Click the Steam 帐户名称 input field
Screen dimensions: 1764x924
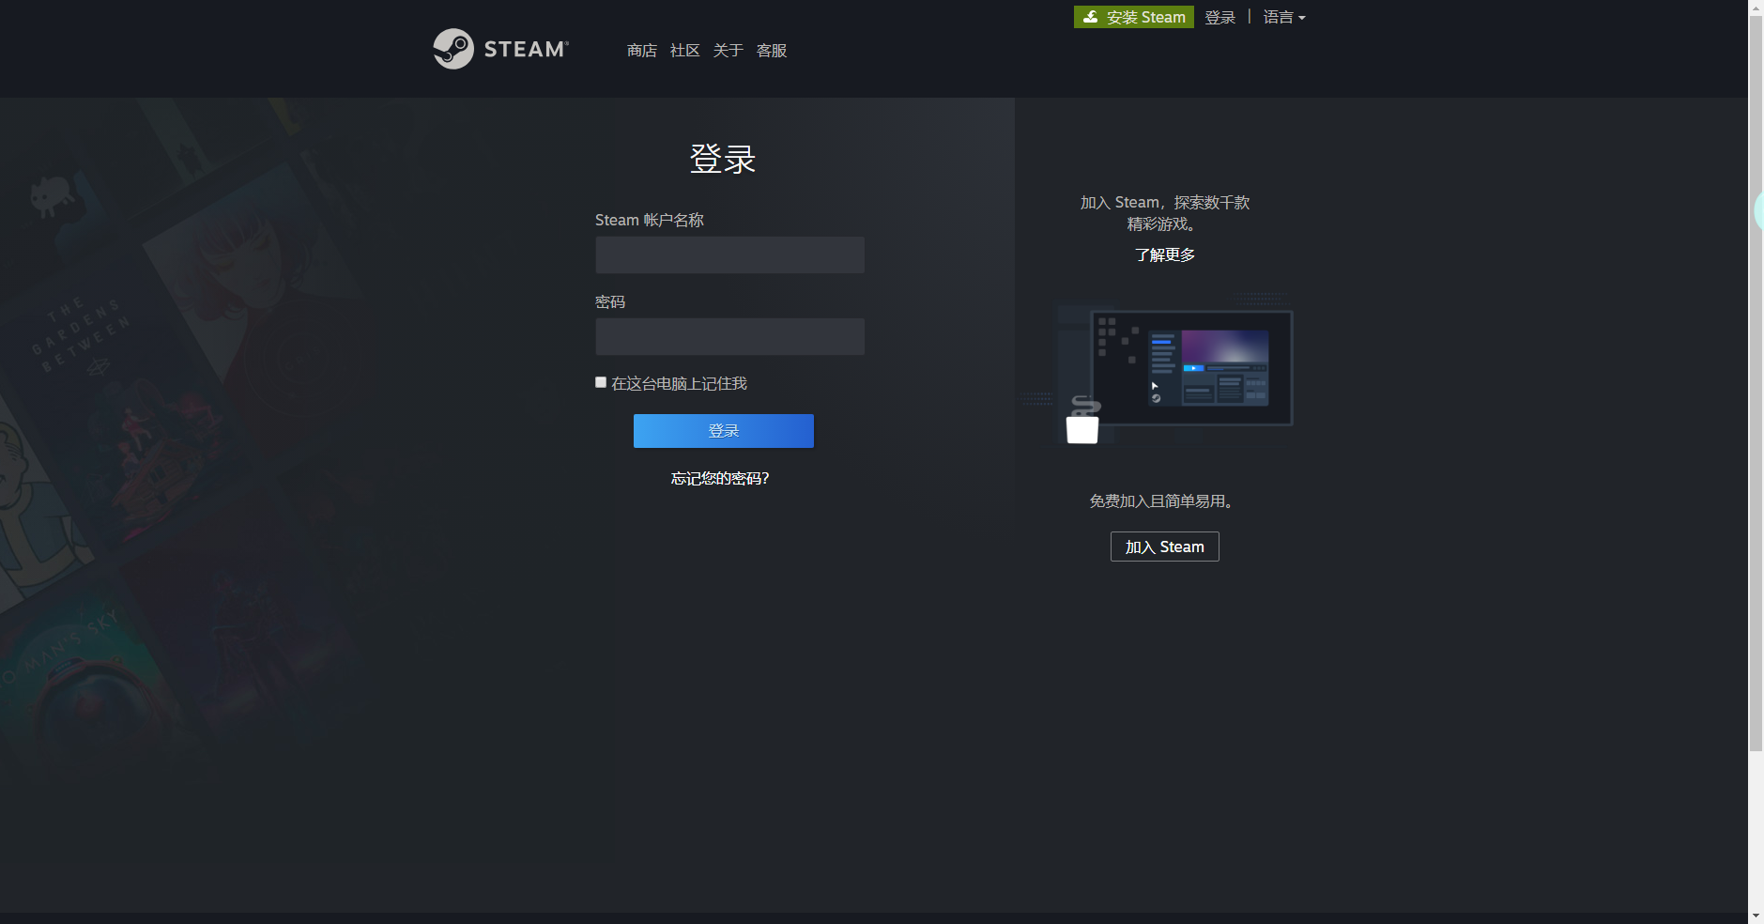[x=729, y=254]
